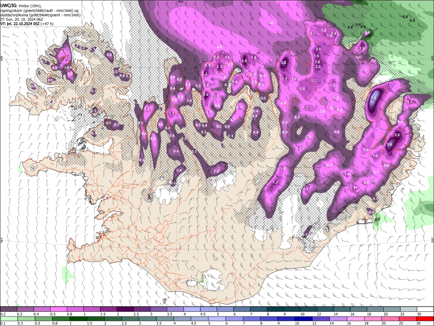Click the 'IT: Sun. 20. 10. 2024 06Z' line
Image resolution: width=434 pixels, height=326 pixels.
pyautogui.click(x=22, y=20)
